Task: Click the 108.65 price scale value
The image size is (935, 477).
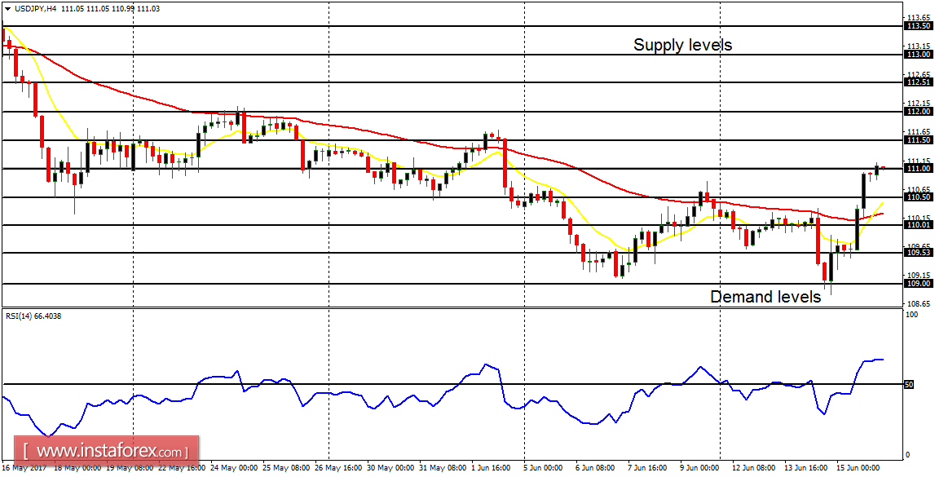Action: [919, 303]
